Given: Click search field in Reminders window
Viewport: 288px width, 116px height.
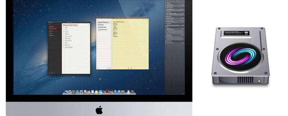Looking at the screenshot, I should [55, 24].
